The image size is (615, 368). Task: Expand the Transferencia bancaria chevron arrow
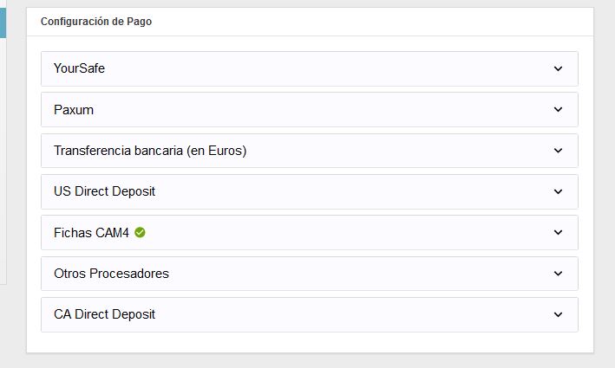tap(558, 151)
